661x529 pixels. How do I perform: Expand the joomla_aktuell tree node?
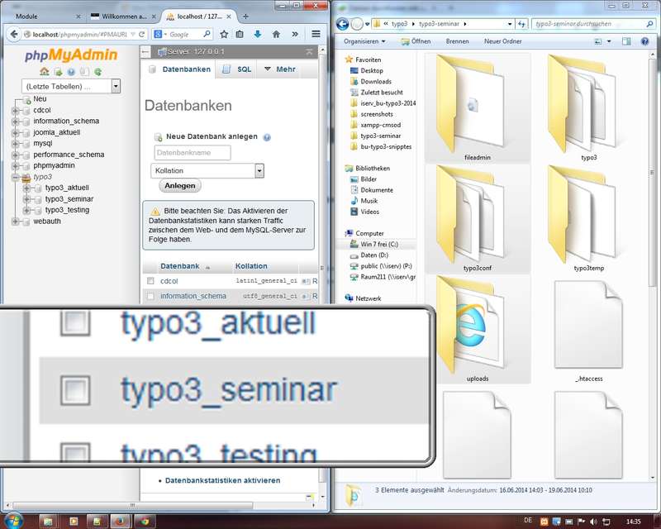tap(16, 132)
